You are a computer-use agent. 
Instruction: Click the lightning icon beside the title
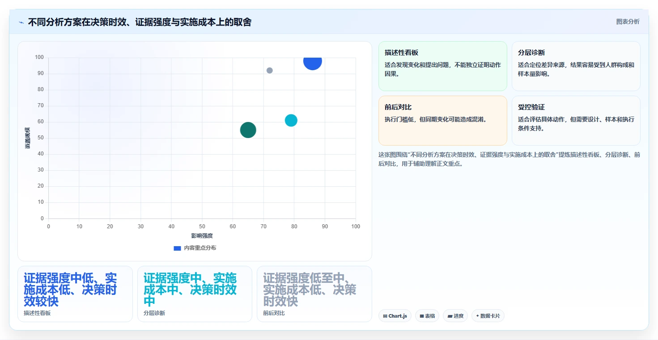[21, 22]
